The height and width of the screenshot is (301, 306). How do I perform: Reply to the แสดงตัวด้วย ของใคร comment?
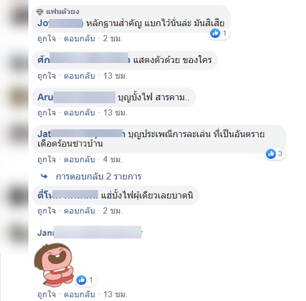click(80, 76)
